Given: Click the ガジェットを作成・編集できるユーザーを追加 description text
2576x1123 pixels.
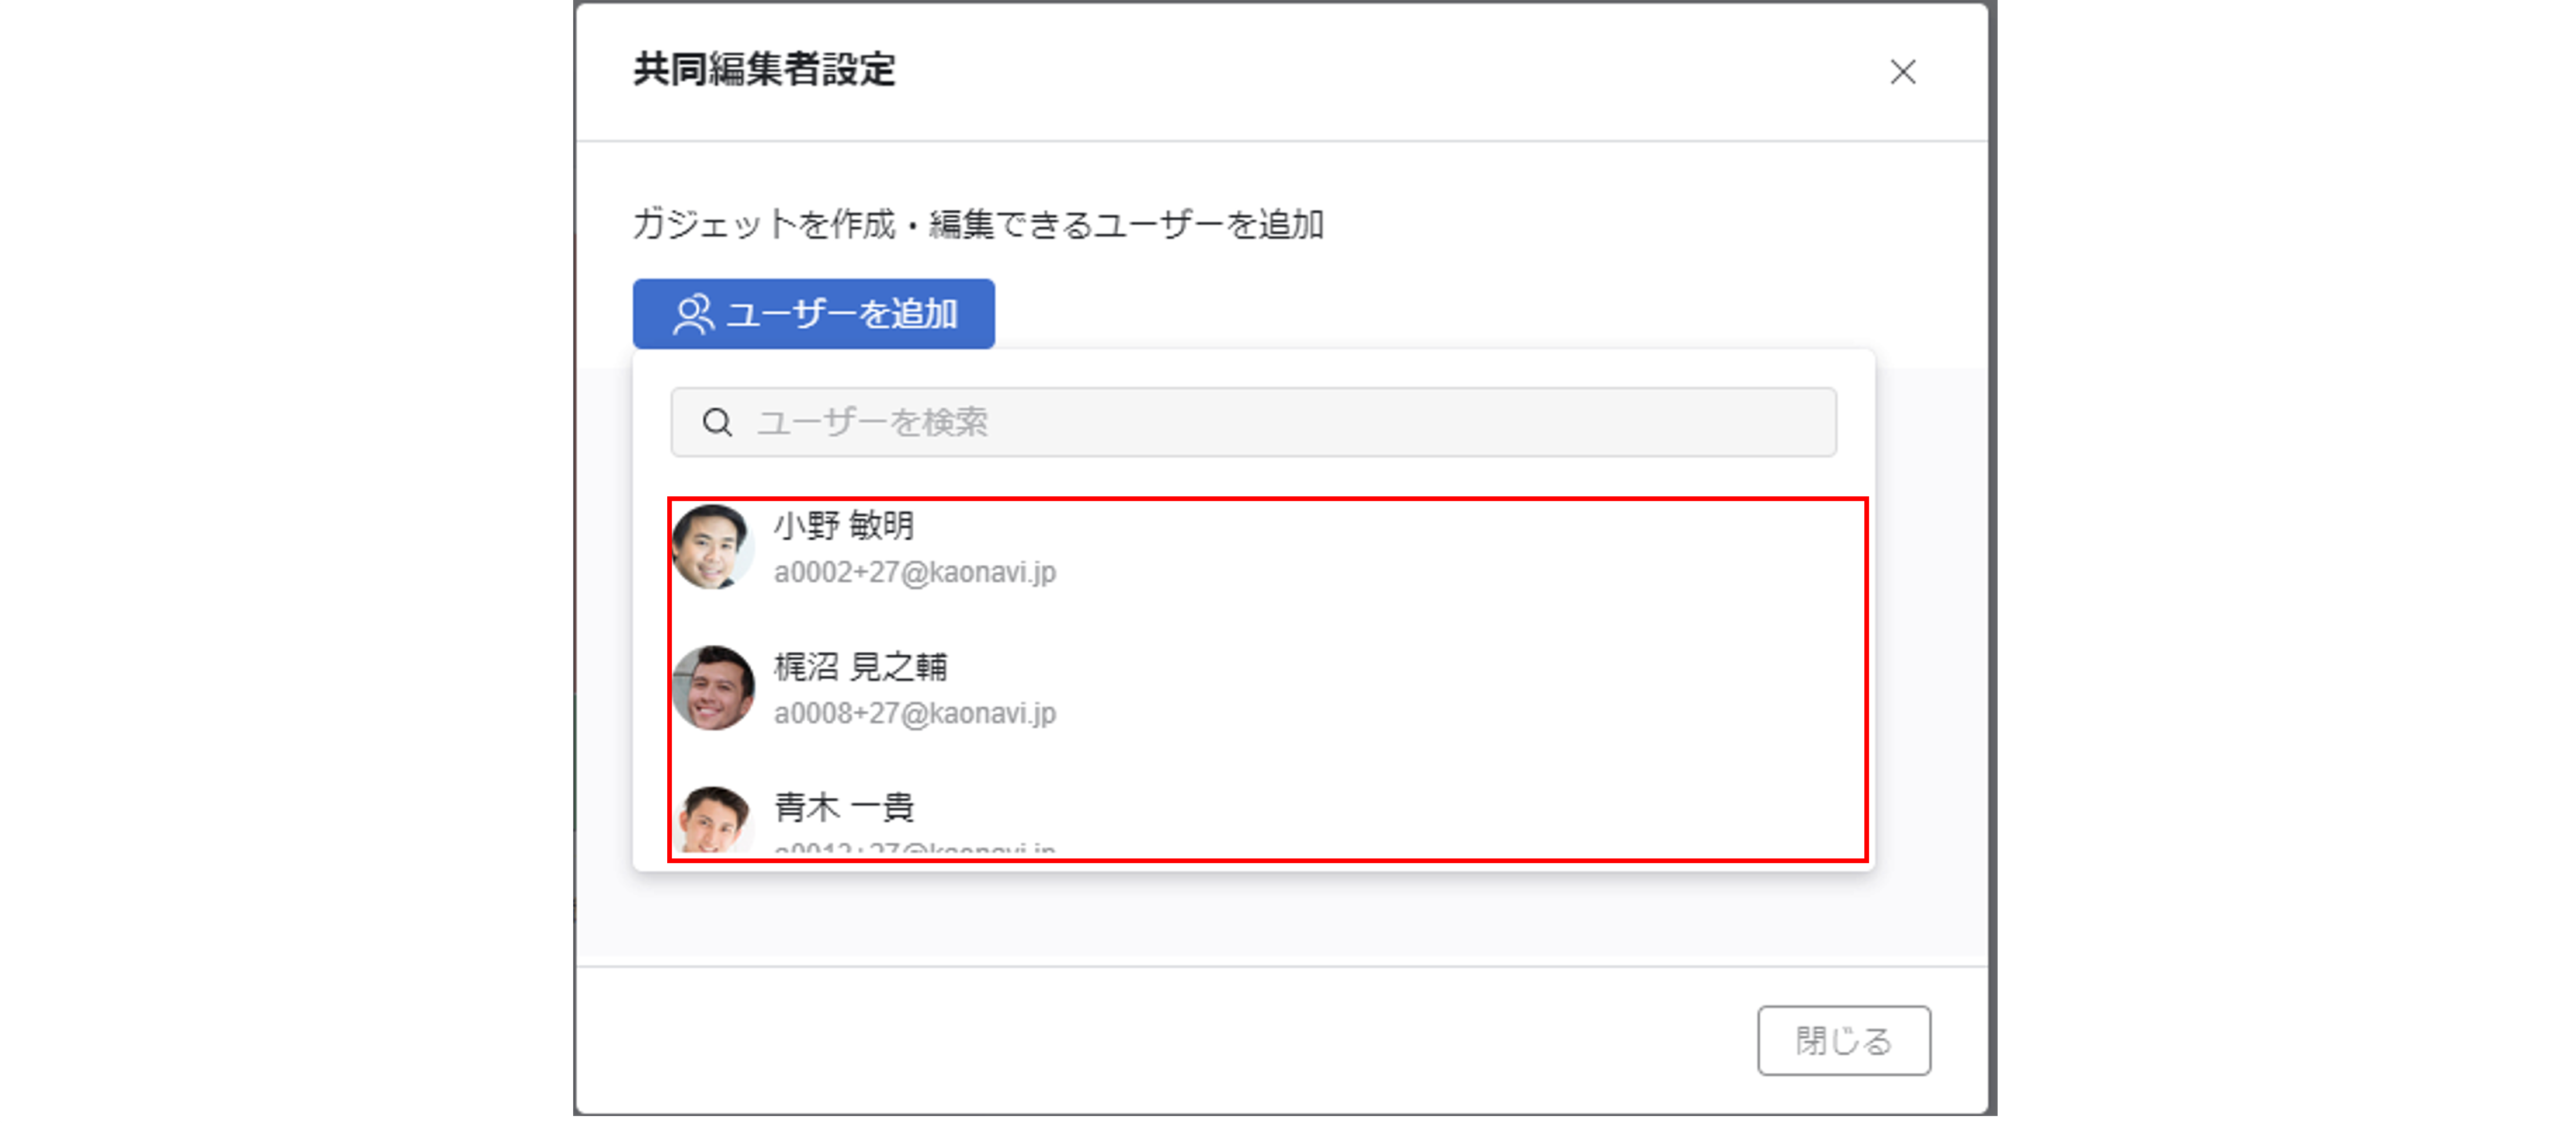Looking at the screenshot, I should pyautogui.click(x=978, y=224).
